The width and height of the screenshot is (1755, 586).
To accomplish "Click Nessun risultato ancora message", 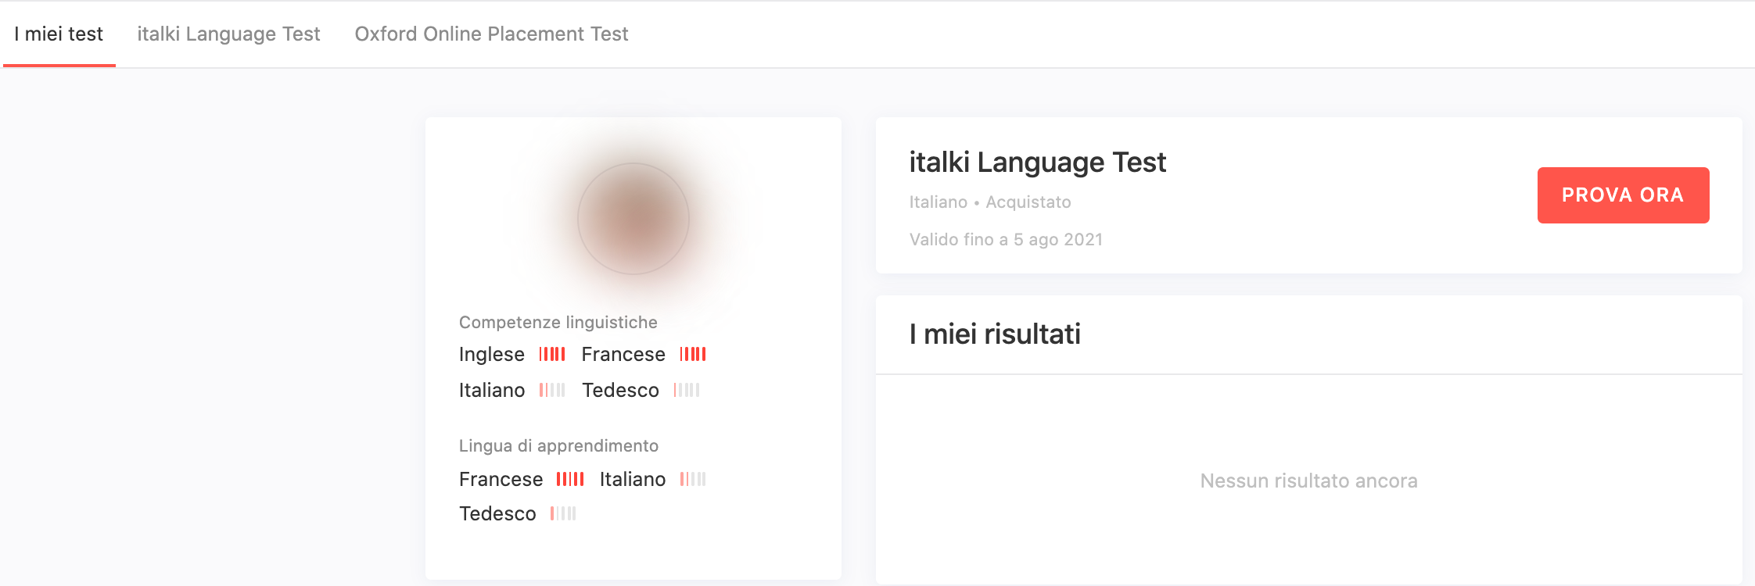I will 1309,481.
